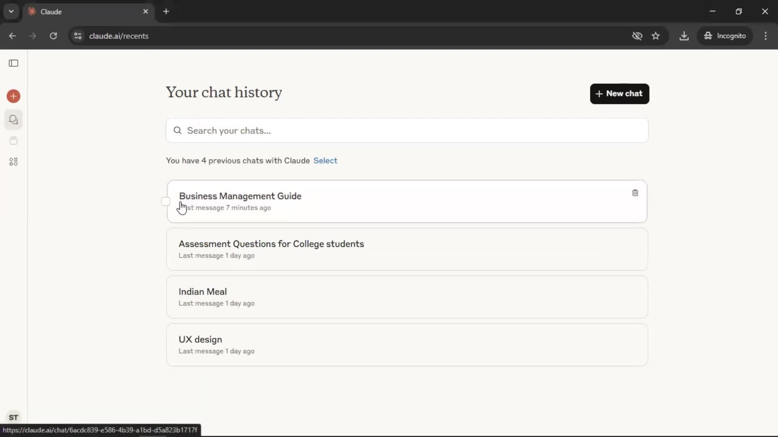Open the Projects icon in sidebar
Screen dimensions: 778x437
(x=13, y=141)
